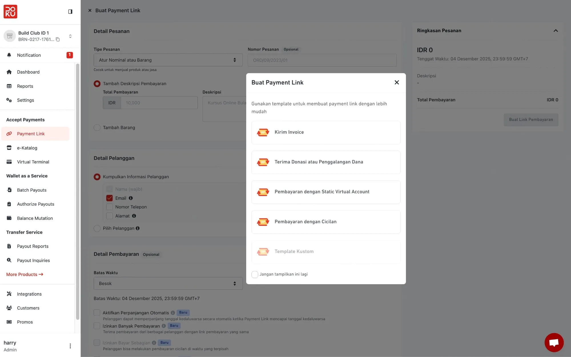Collapse sidebar using panel toggle icon

coord(70,11)
